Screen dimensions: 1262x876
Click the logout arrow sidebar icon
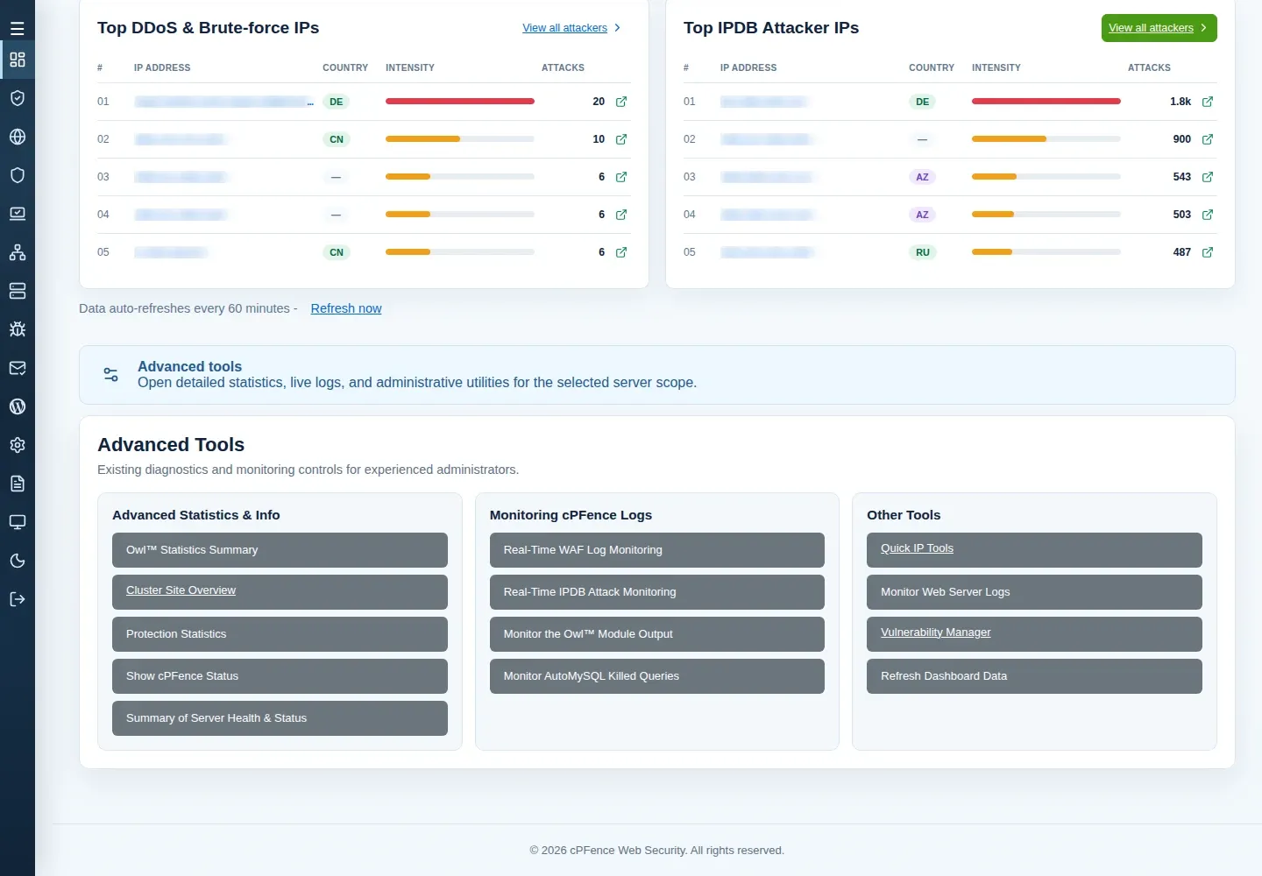[x=17, y=599]
